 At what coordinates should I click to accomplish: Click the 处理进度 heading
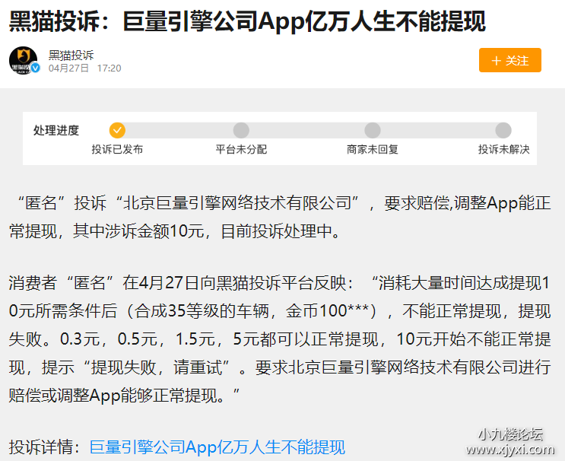click(x=56, y=130)
